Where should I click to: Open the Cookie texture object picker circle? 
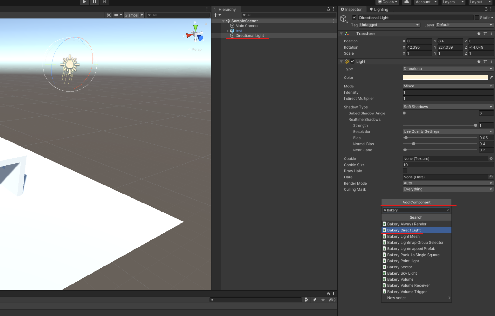(x=491, y=158)
